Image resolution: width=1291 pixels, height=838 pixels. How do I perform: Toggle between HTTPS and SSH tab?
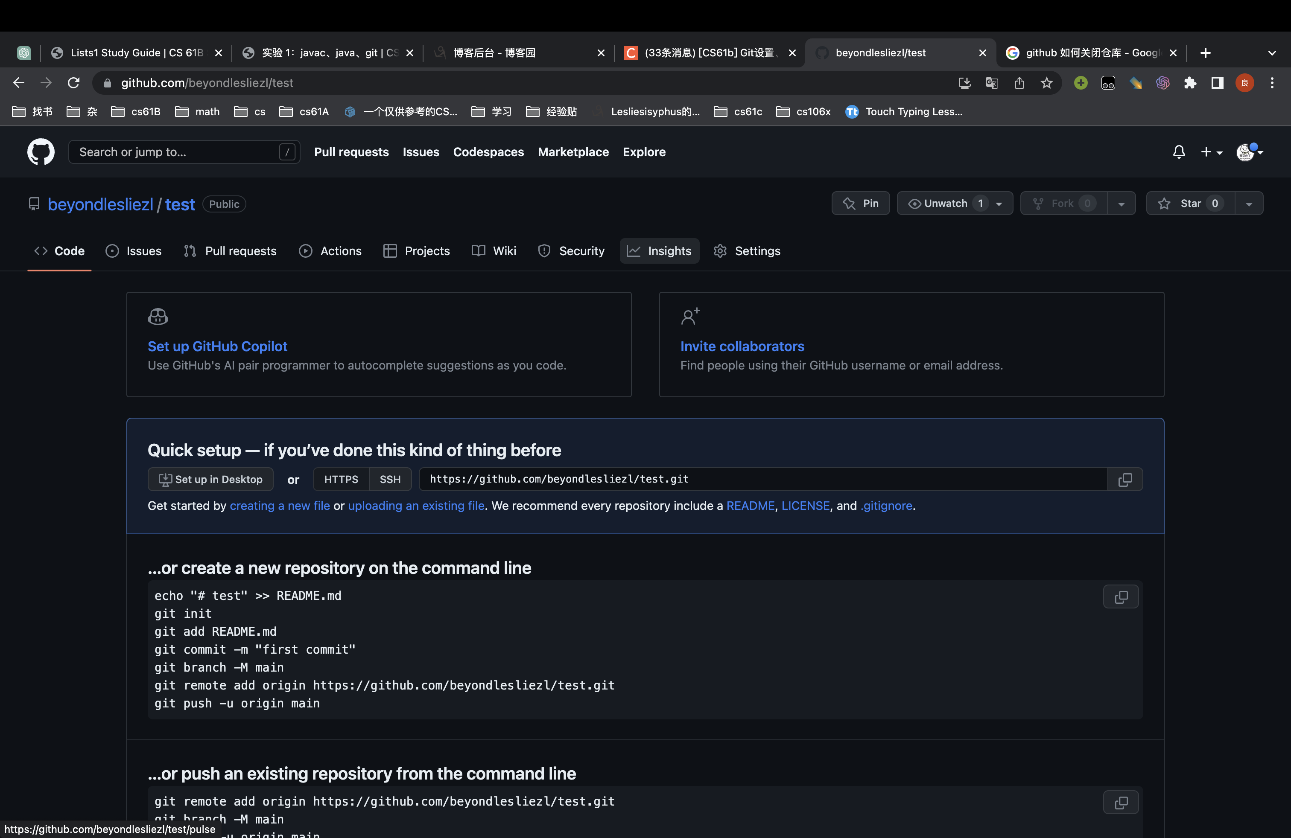pyautogui.click(x=389, y=479)
